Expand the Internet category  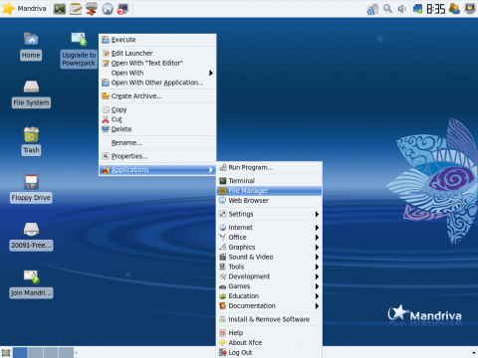pos(269,228)
